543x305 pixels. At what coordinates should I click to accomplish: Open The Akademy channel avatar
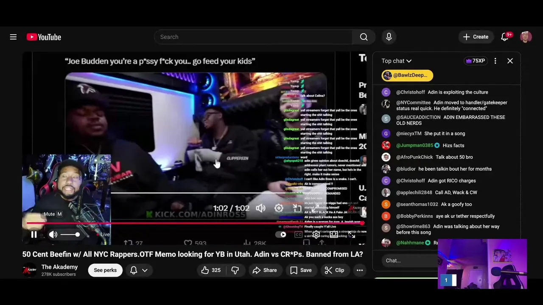coord(30,270)
